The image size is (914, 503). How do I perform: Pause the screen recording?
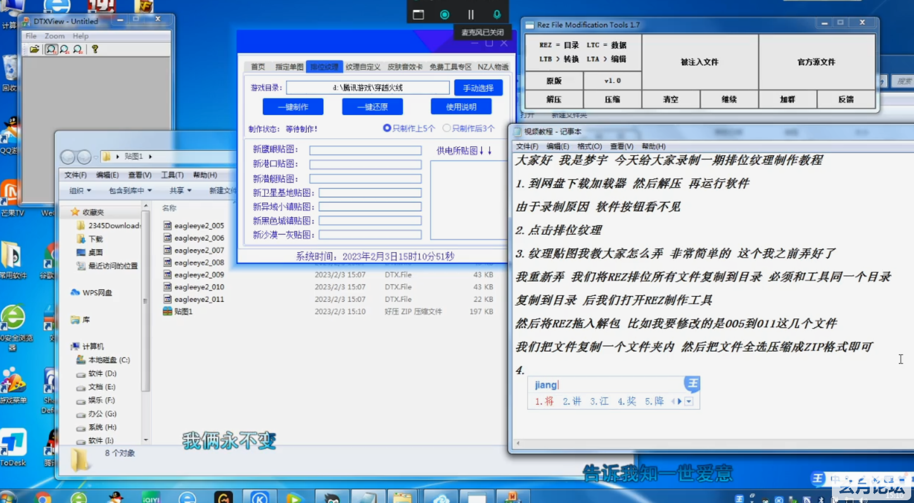click(471, 14)
